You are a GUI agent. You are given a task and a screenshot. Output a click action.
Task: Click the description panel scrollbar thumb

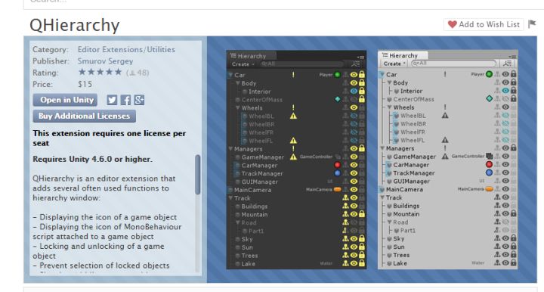click(x=198, y=175)
